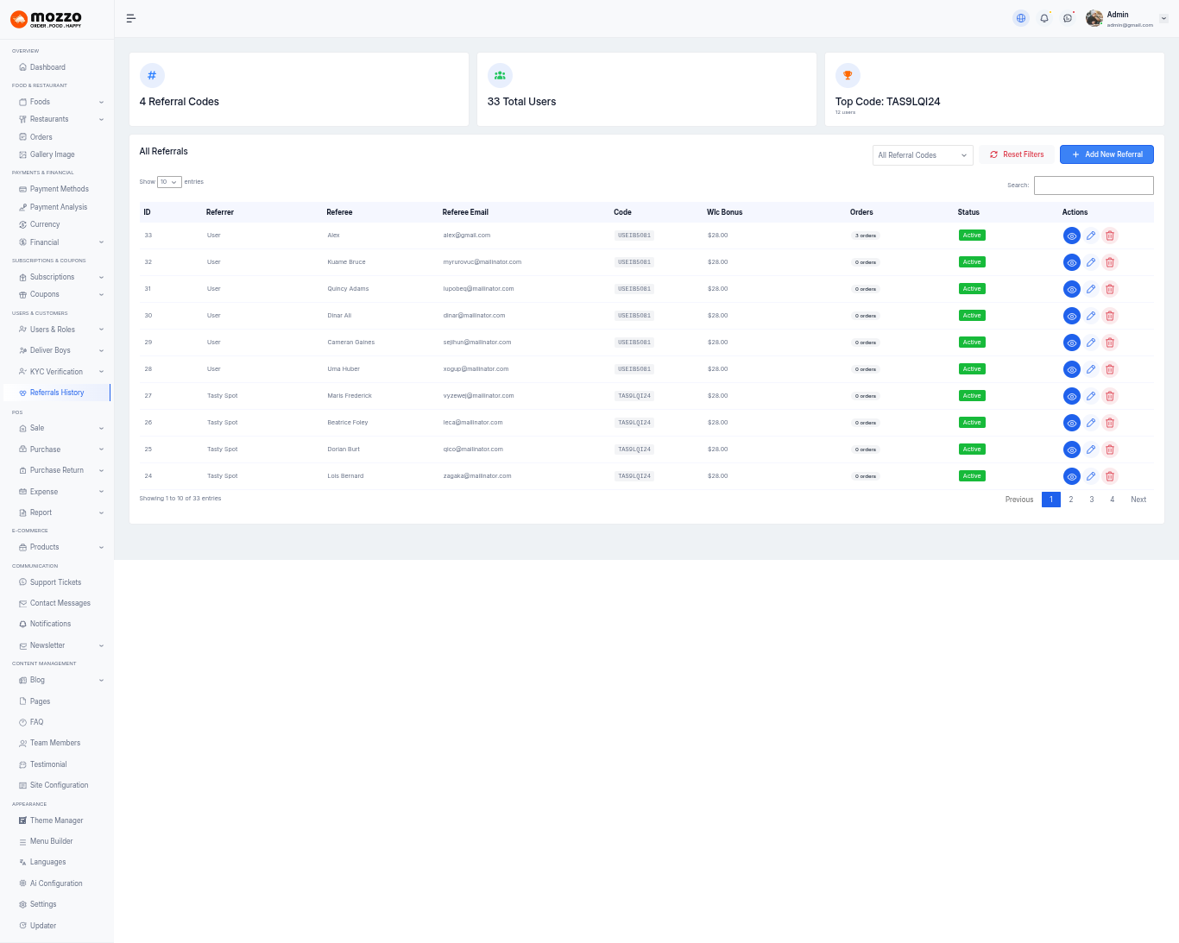1179x943 pixels.
Task: Click the referral Search input field
Action: point(1094,185)
